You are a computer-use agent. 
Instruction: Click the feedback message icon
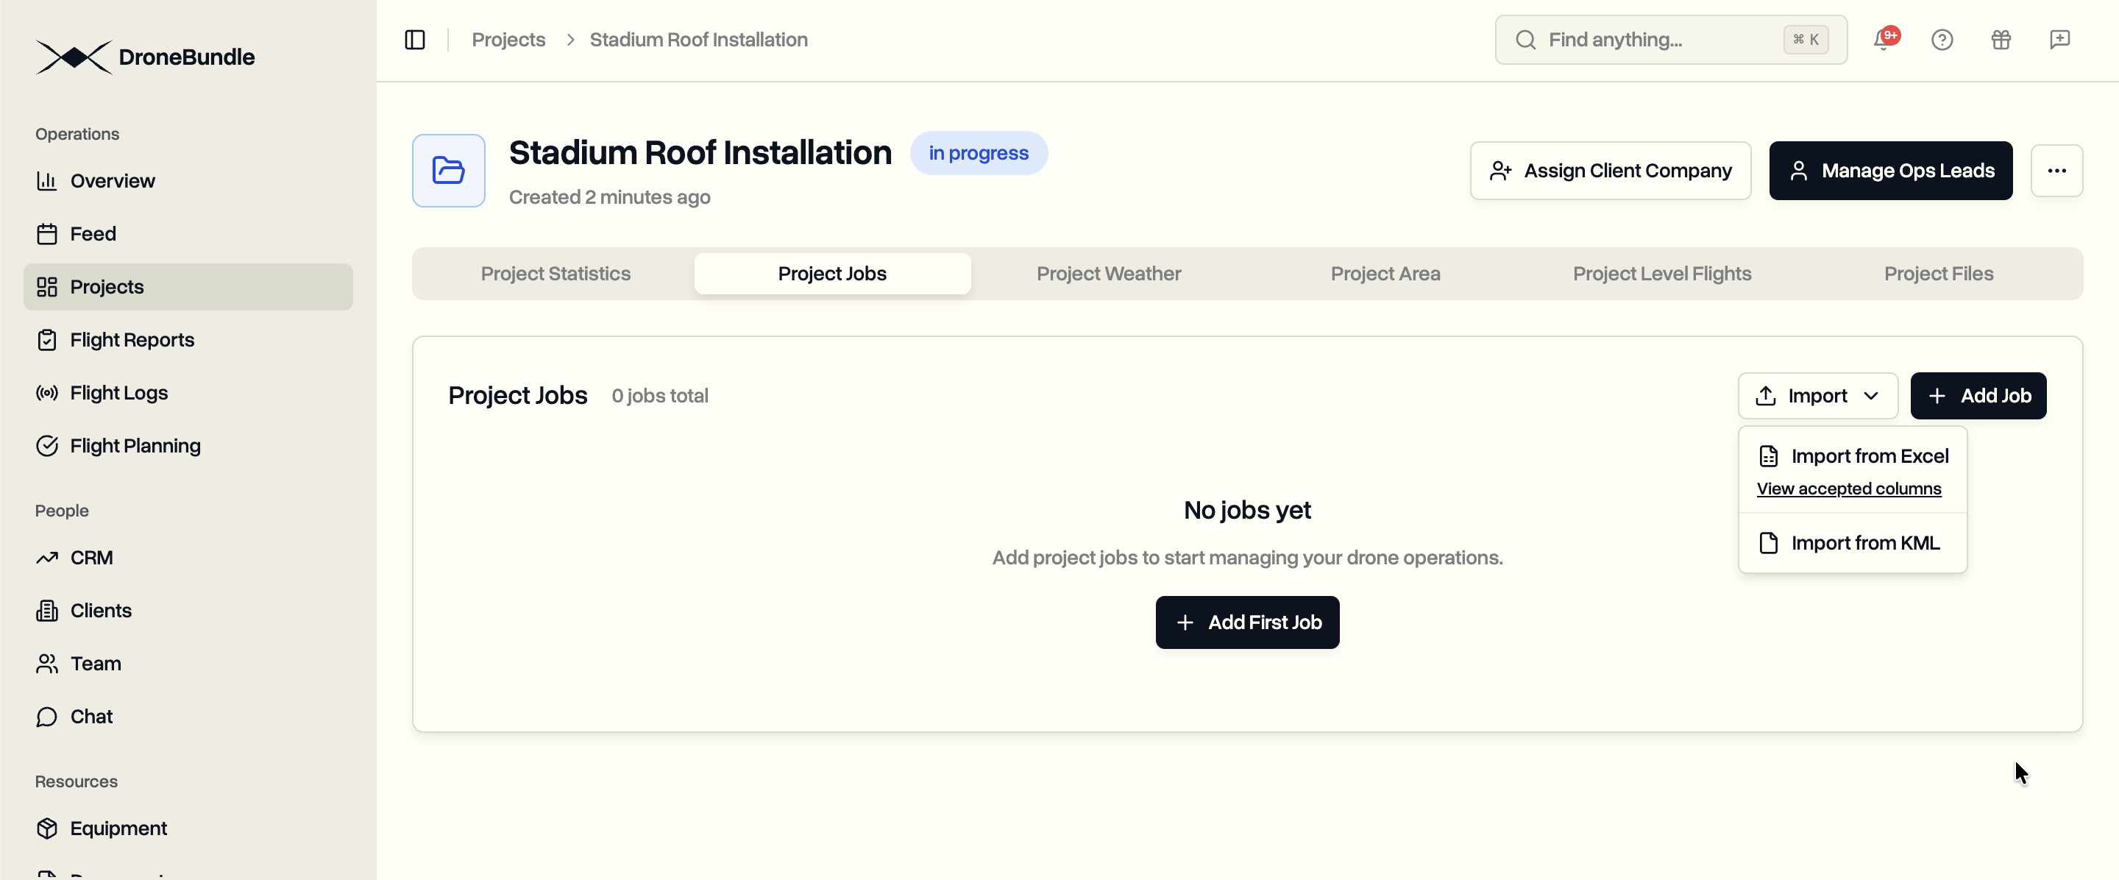[x=2059, y=40]
